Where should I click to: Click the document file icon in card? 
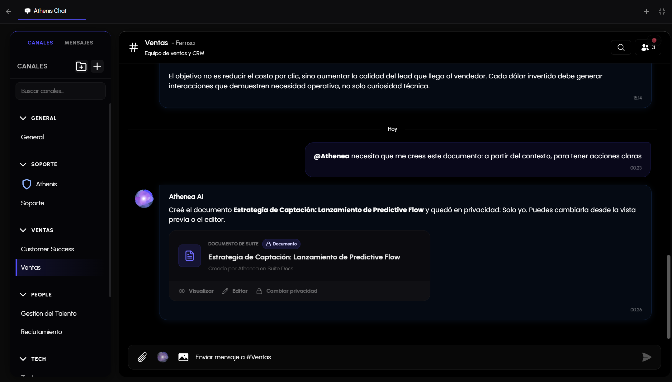click(x=190, y=256)
